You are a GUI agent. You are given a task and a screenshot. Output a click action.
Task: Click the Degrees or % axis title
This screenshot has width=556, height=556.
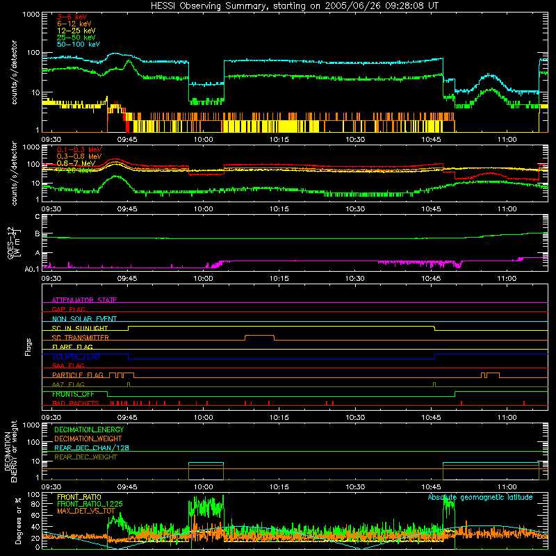[18, 521]
